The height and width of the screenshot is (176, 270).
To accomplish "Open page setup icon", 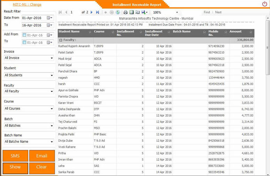I will click(137, 12).
